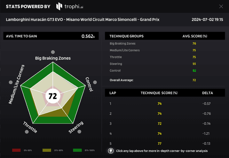Image resolution: width=229 pixels, height=158 pixels.
Task: Click the gray dot near Throttle axis
Action: click(26, 132)
